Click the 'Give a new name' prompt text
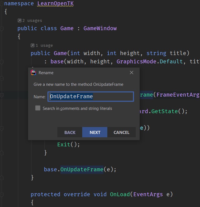The image size is (200, 207). 78,84
